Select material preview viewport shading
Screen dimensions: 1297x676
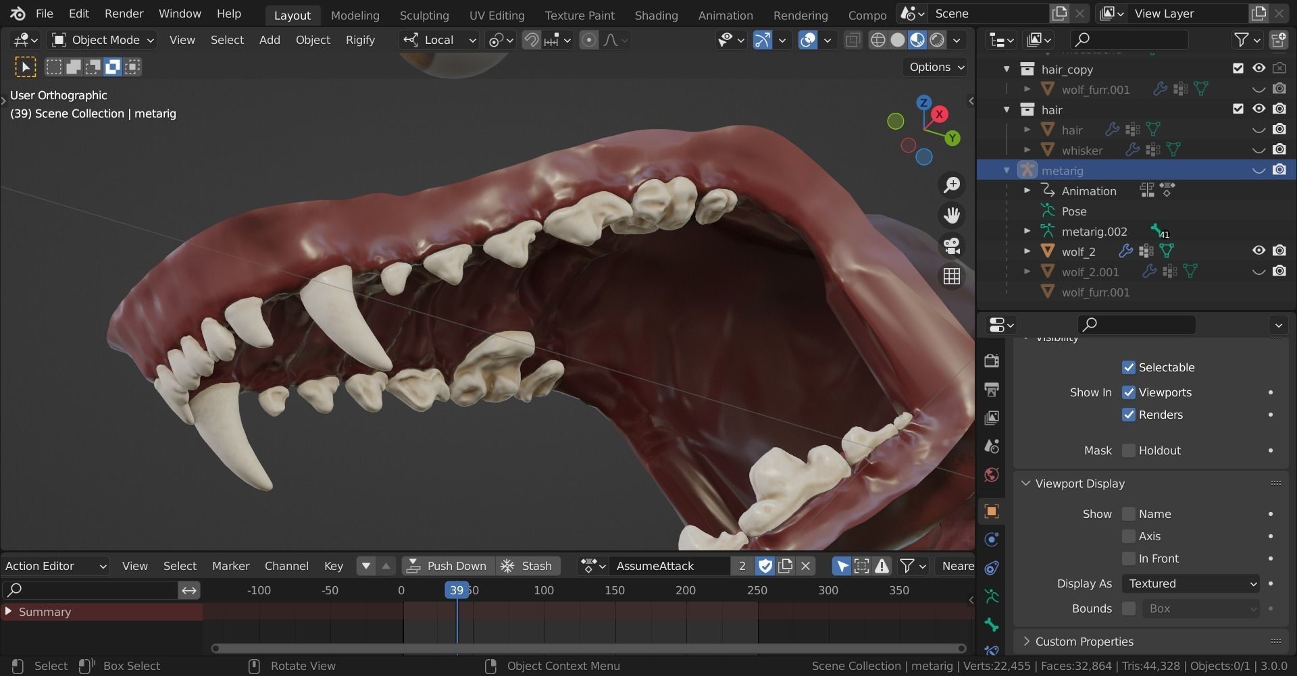pos(917,41)
